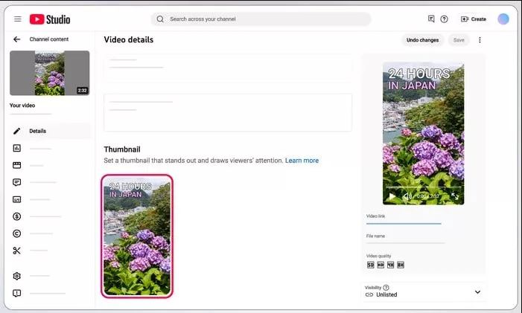Screen dimensions: 522x313
Task: Open the Editor clapperboard sidebar icon
Action: [16, 165]
